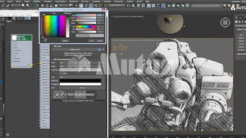246x138 pixels.
Task: Open Standard Primitives dropdown in command panel
Action: coord(240,26)
